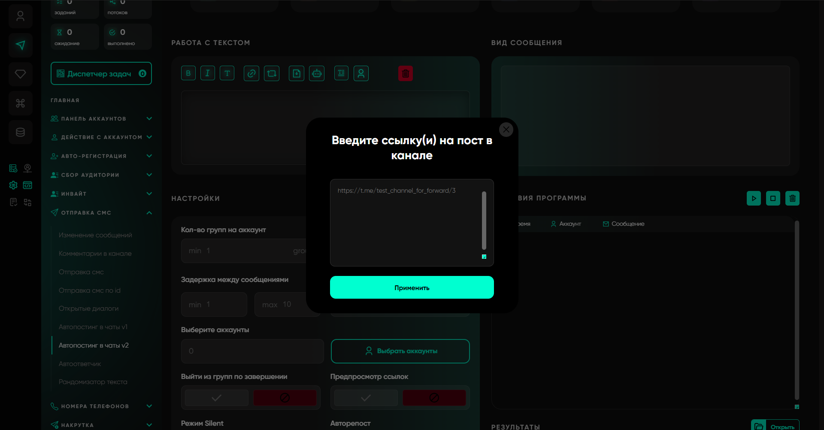The image size is (824, 430).
Task: Click the Italic formatting icon
Action: click(x=207, y=73)
